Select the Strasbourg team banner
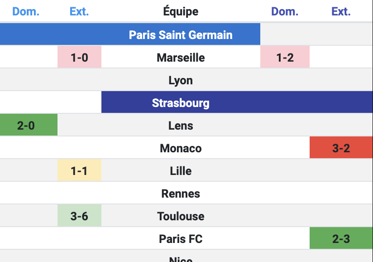 (181, 103)
